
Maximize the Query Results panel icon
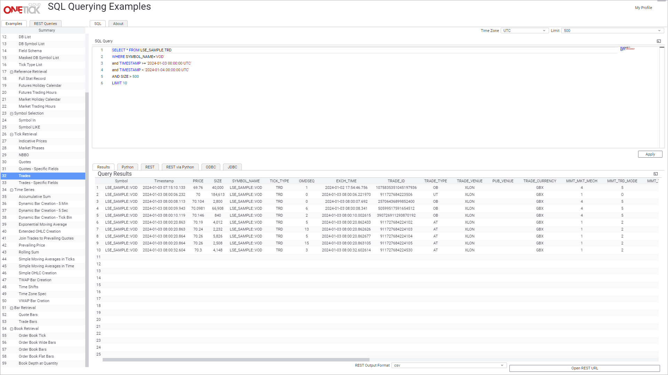pos(655,174)
